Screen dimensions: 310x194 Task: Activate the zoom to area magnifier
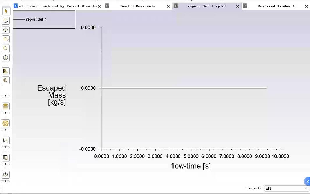tap(6, 48)
